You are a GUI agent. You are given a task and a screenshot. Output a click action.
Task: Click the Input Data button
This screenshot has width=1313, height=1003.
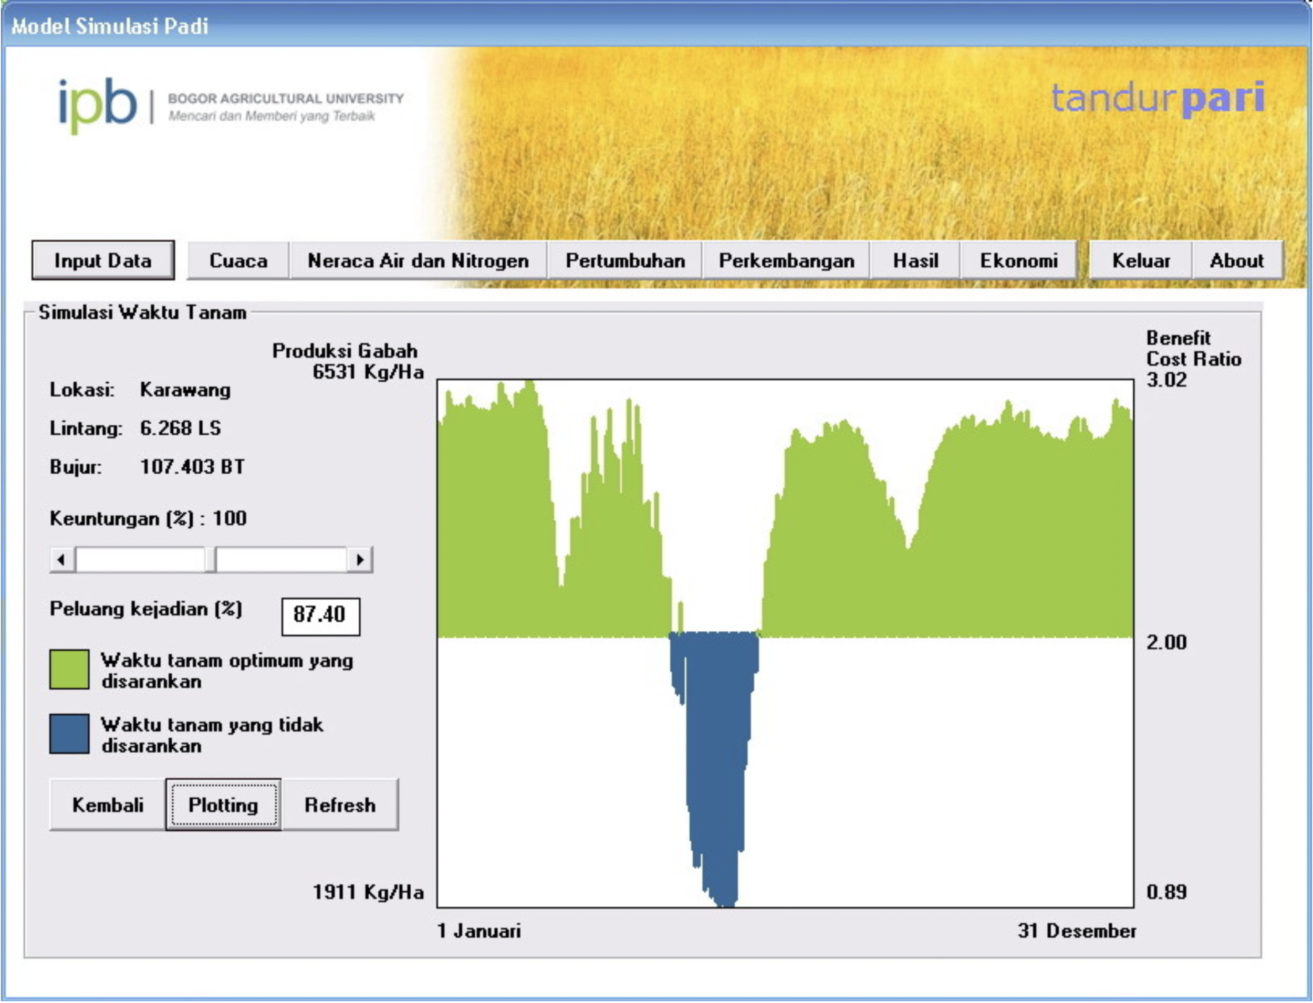tap(103, 260)
